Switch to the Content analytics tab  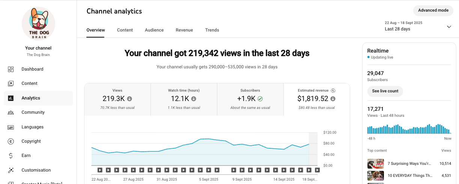click(x=125, y=30)
